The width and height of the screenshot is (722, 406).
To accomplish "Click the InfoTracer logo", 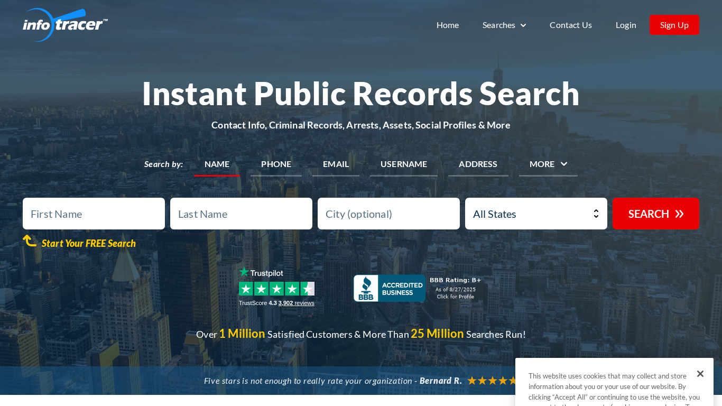I will pyautogui.click(x=65, y=25).
